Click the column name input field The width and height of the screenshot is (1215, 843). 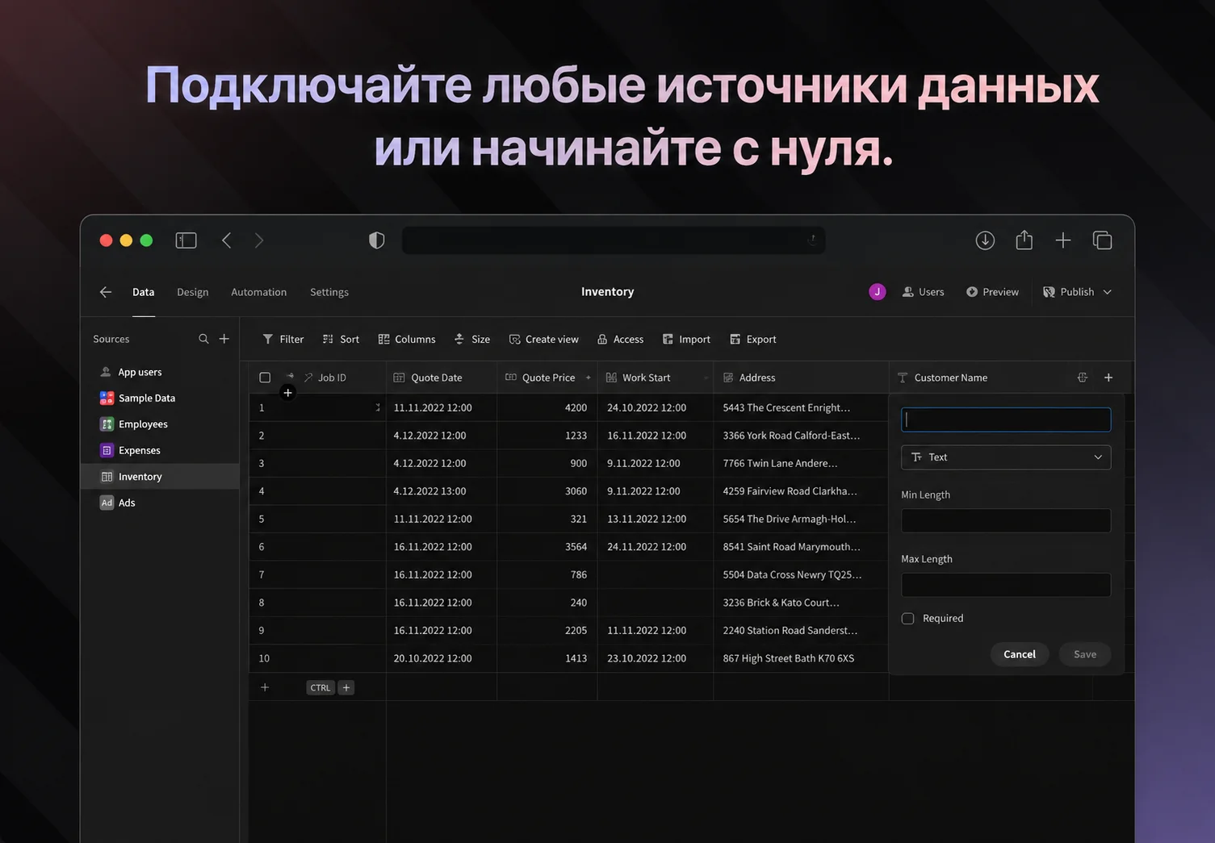[x=1006, y=419]
